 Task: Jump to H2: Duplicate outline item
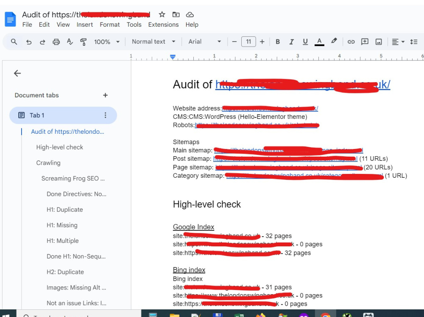click(65, 272)
